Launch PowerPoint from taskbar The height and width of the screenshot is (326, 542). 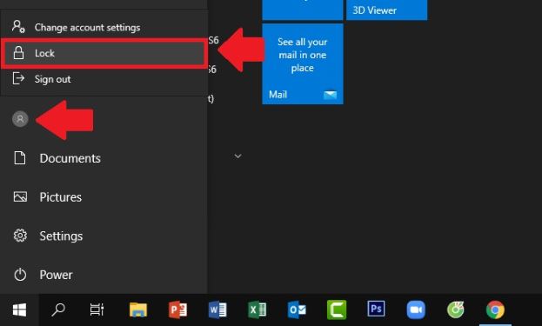pyautogui.click(x=178, y=309)
